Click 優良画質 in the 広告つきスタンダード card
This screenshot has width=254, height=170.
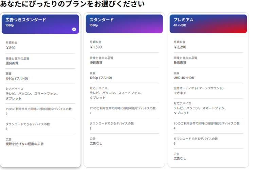click(12, 63)
